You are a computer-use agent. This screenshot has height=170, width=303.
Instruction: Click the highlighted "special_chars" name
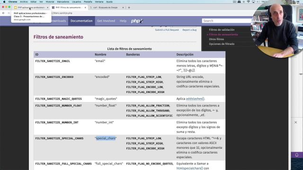click(x=106, y=138)
